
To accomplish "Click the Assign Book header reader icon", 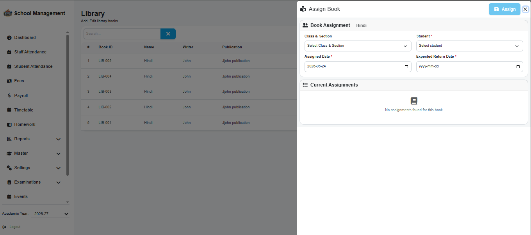I will [303, 9].
